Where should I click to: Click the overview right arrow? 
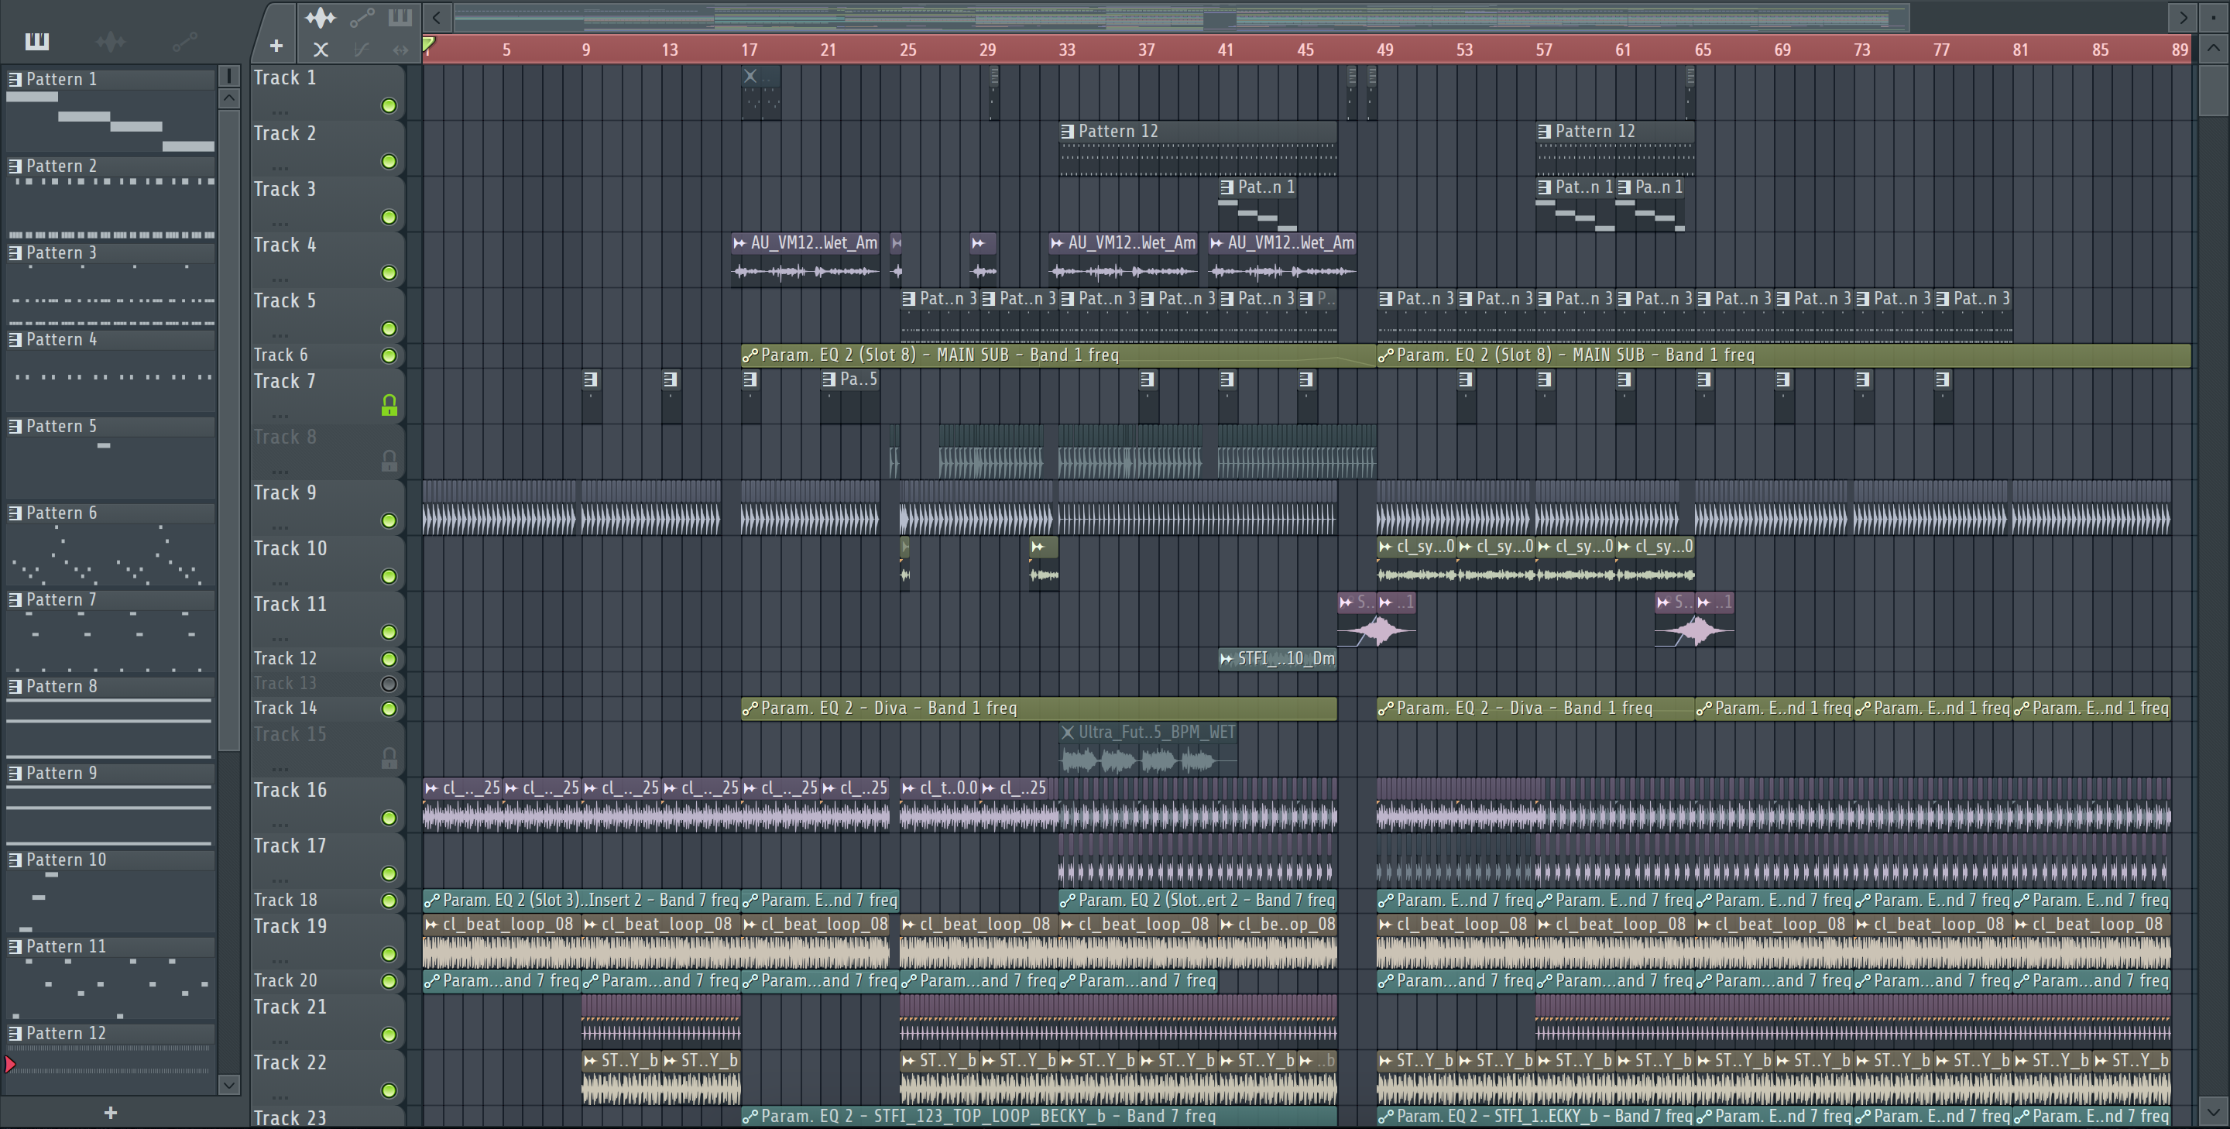click(2184, 16)
